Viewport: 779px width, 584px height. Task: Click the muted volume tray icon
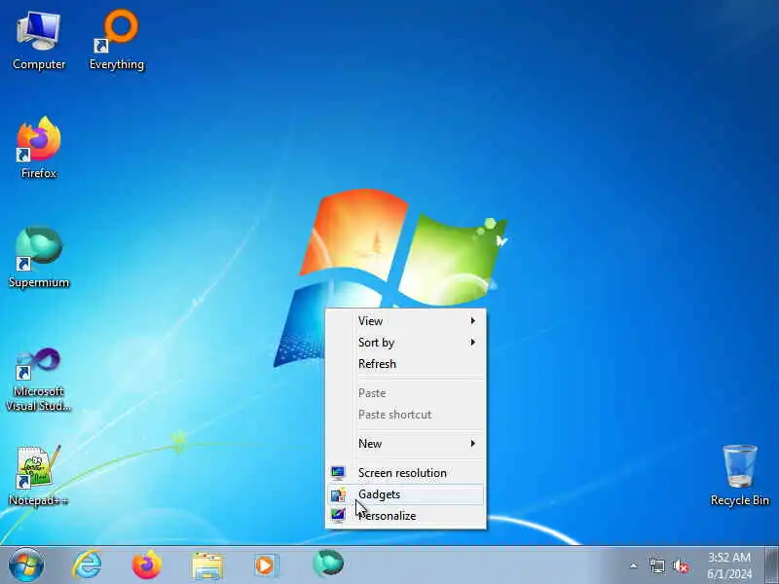tap(681, 566)
